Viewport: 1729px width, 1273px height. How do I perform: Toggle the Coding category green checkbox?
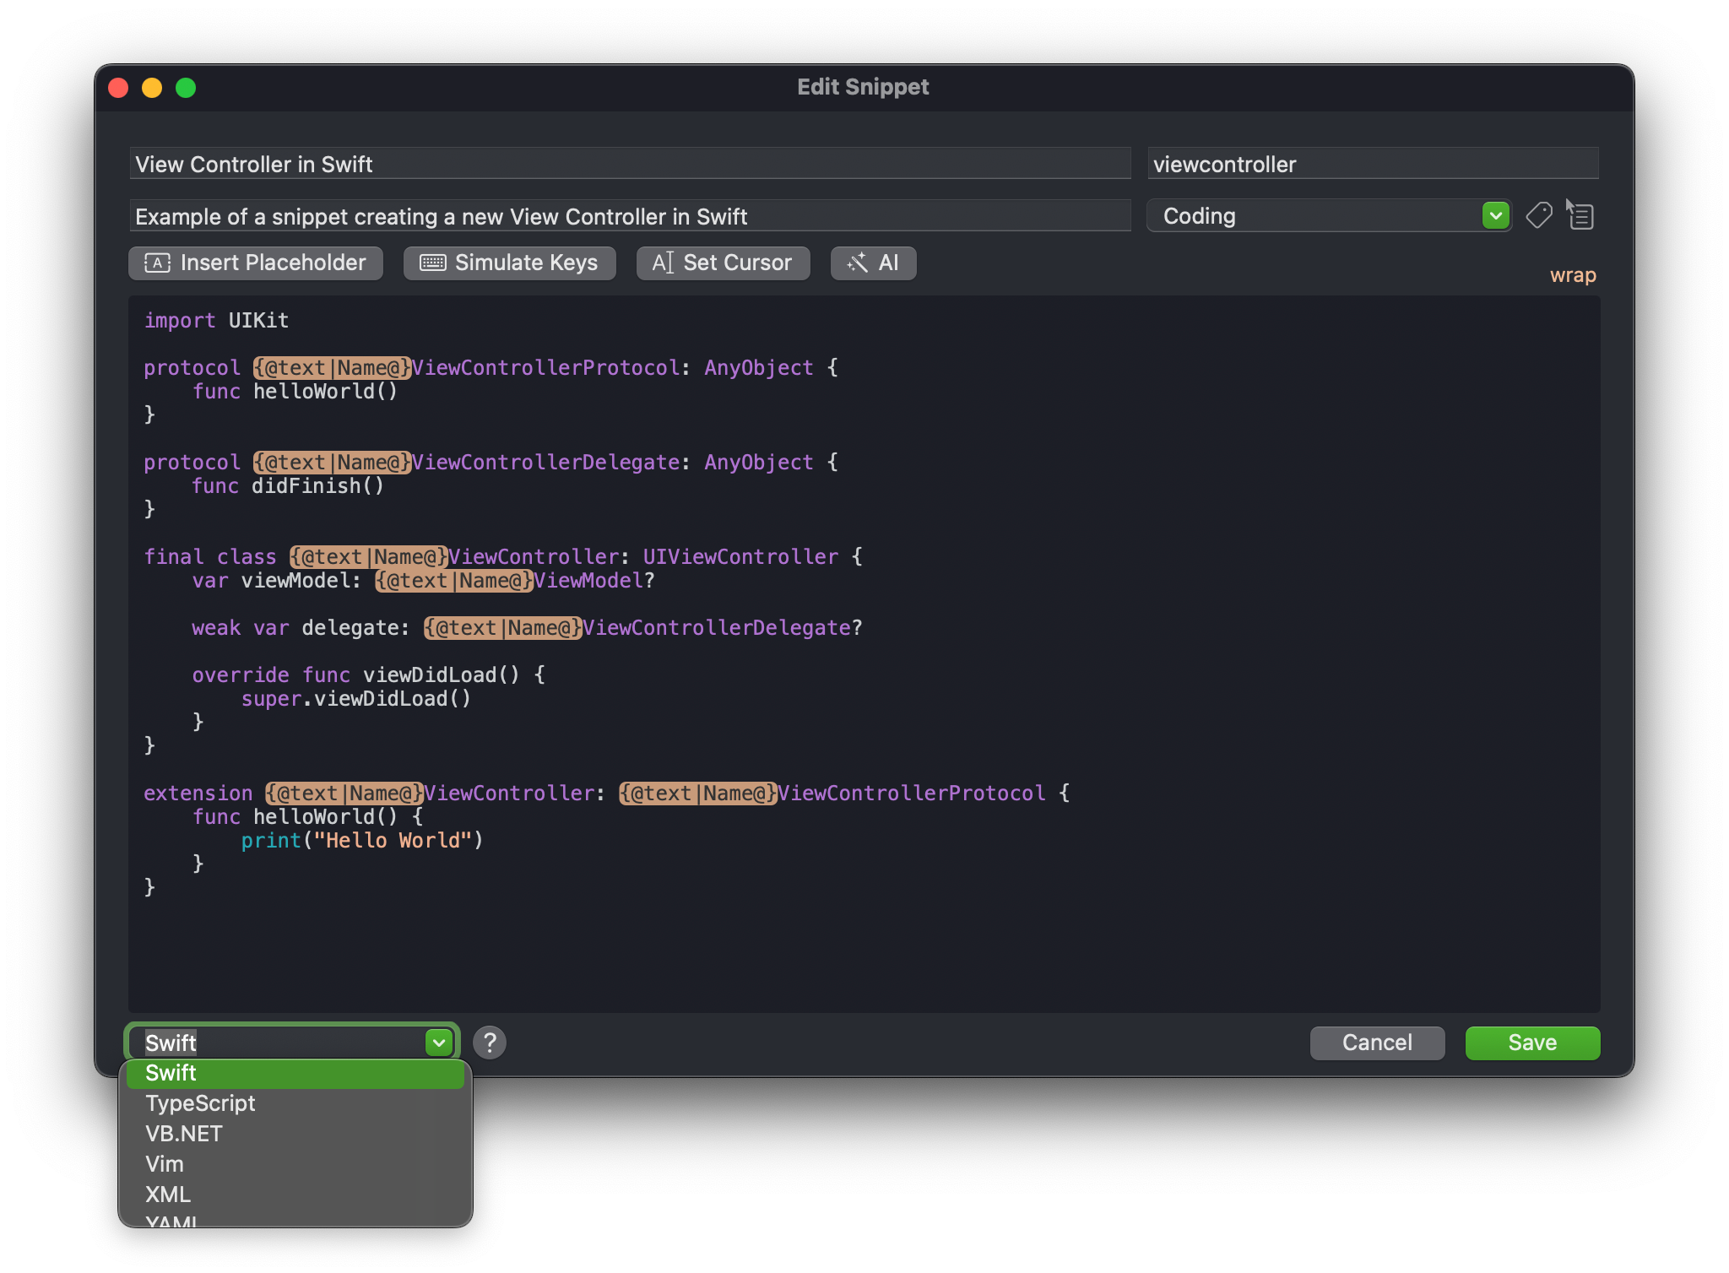[1494, 216]
